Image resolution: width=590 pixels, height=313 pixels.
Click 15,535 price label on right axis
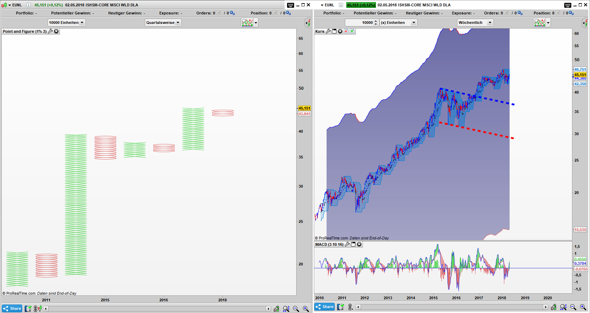[580, 230]
